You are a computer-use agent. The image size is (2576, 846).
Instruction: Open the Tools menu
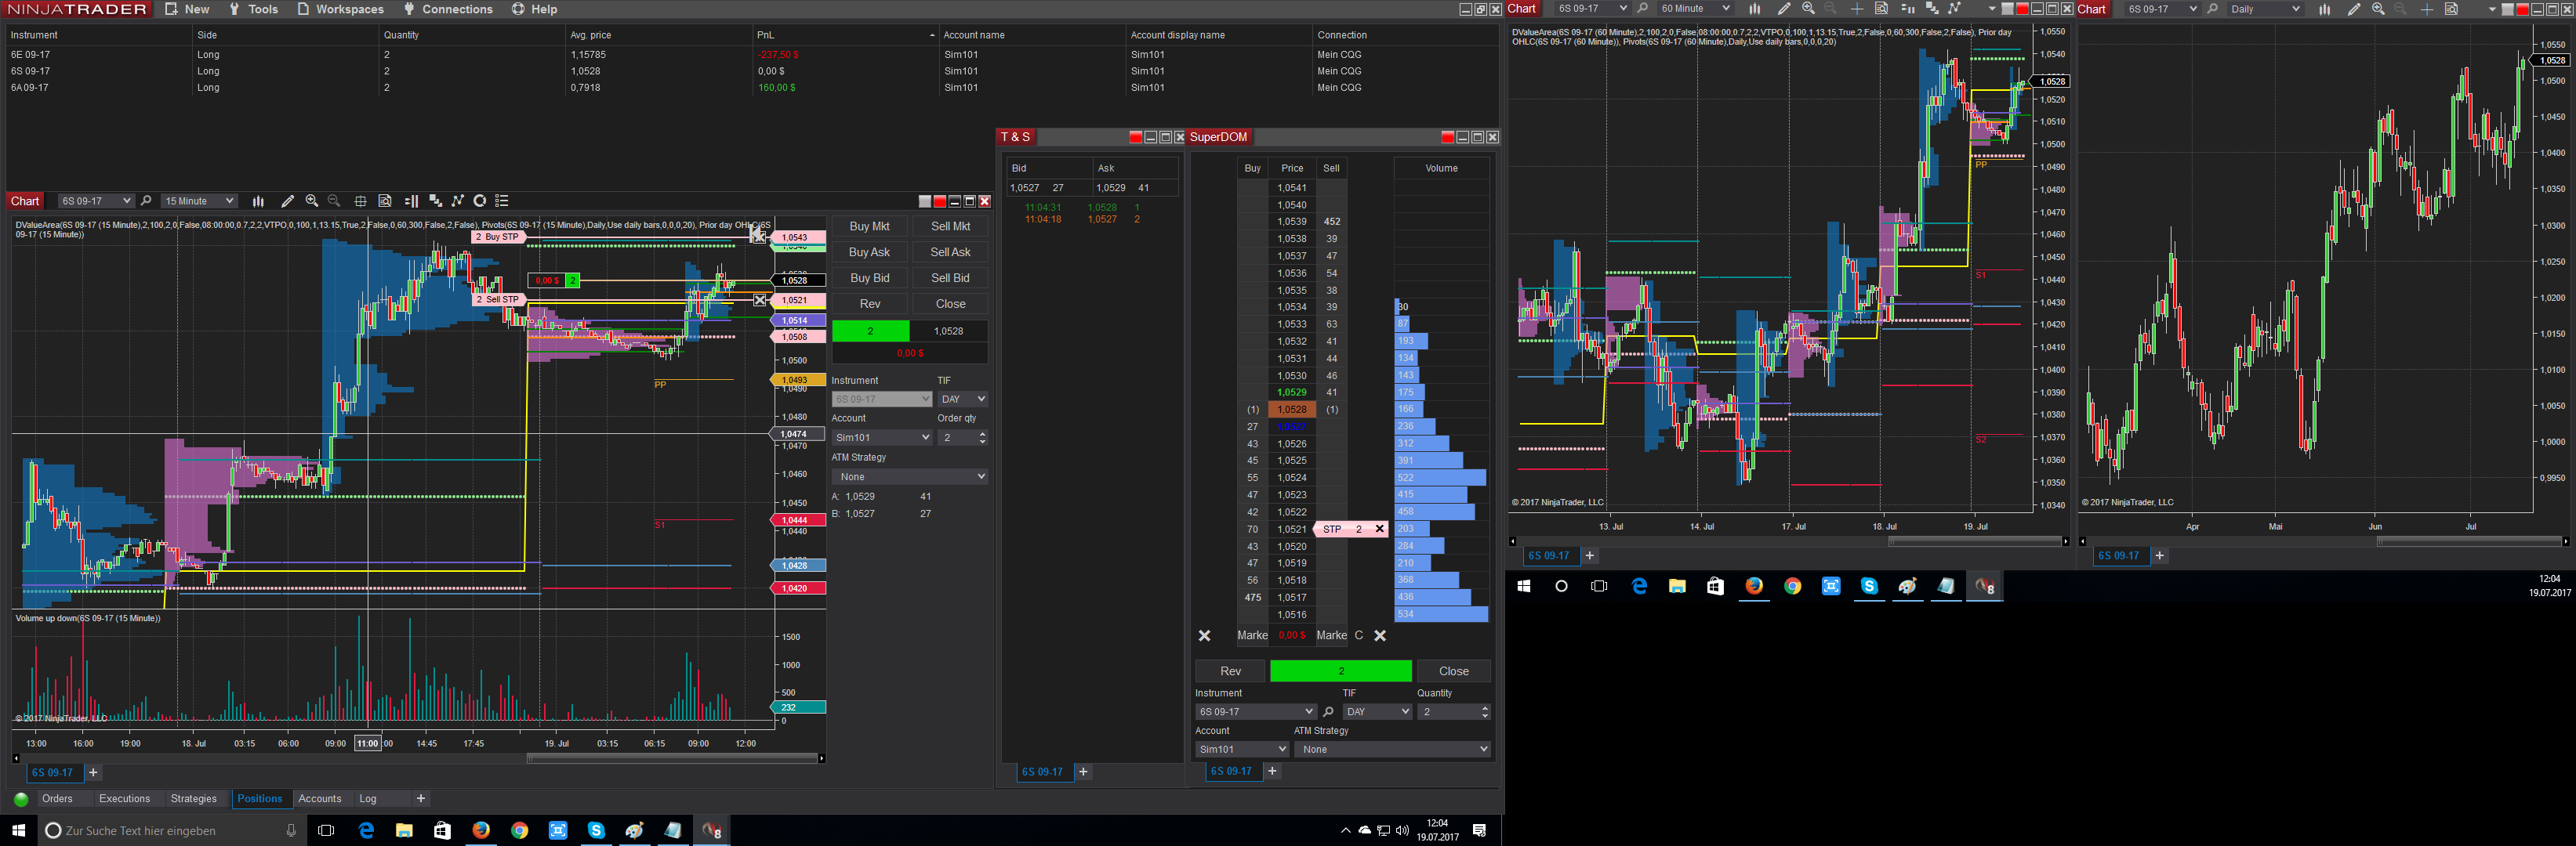[253, 9]
